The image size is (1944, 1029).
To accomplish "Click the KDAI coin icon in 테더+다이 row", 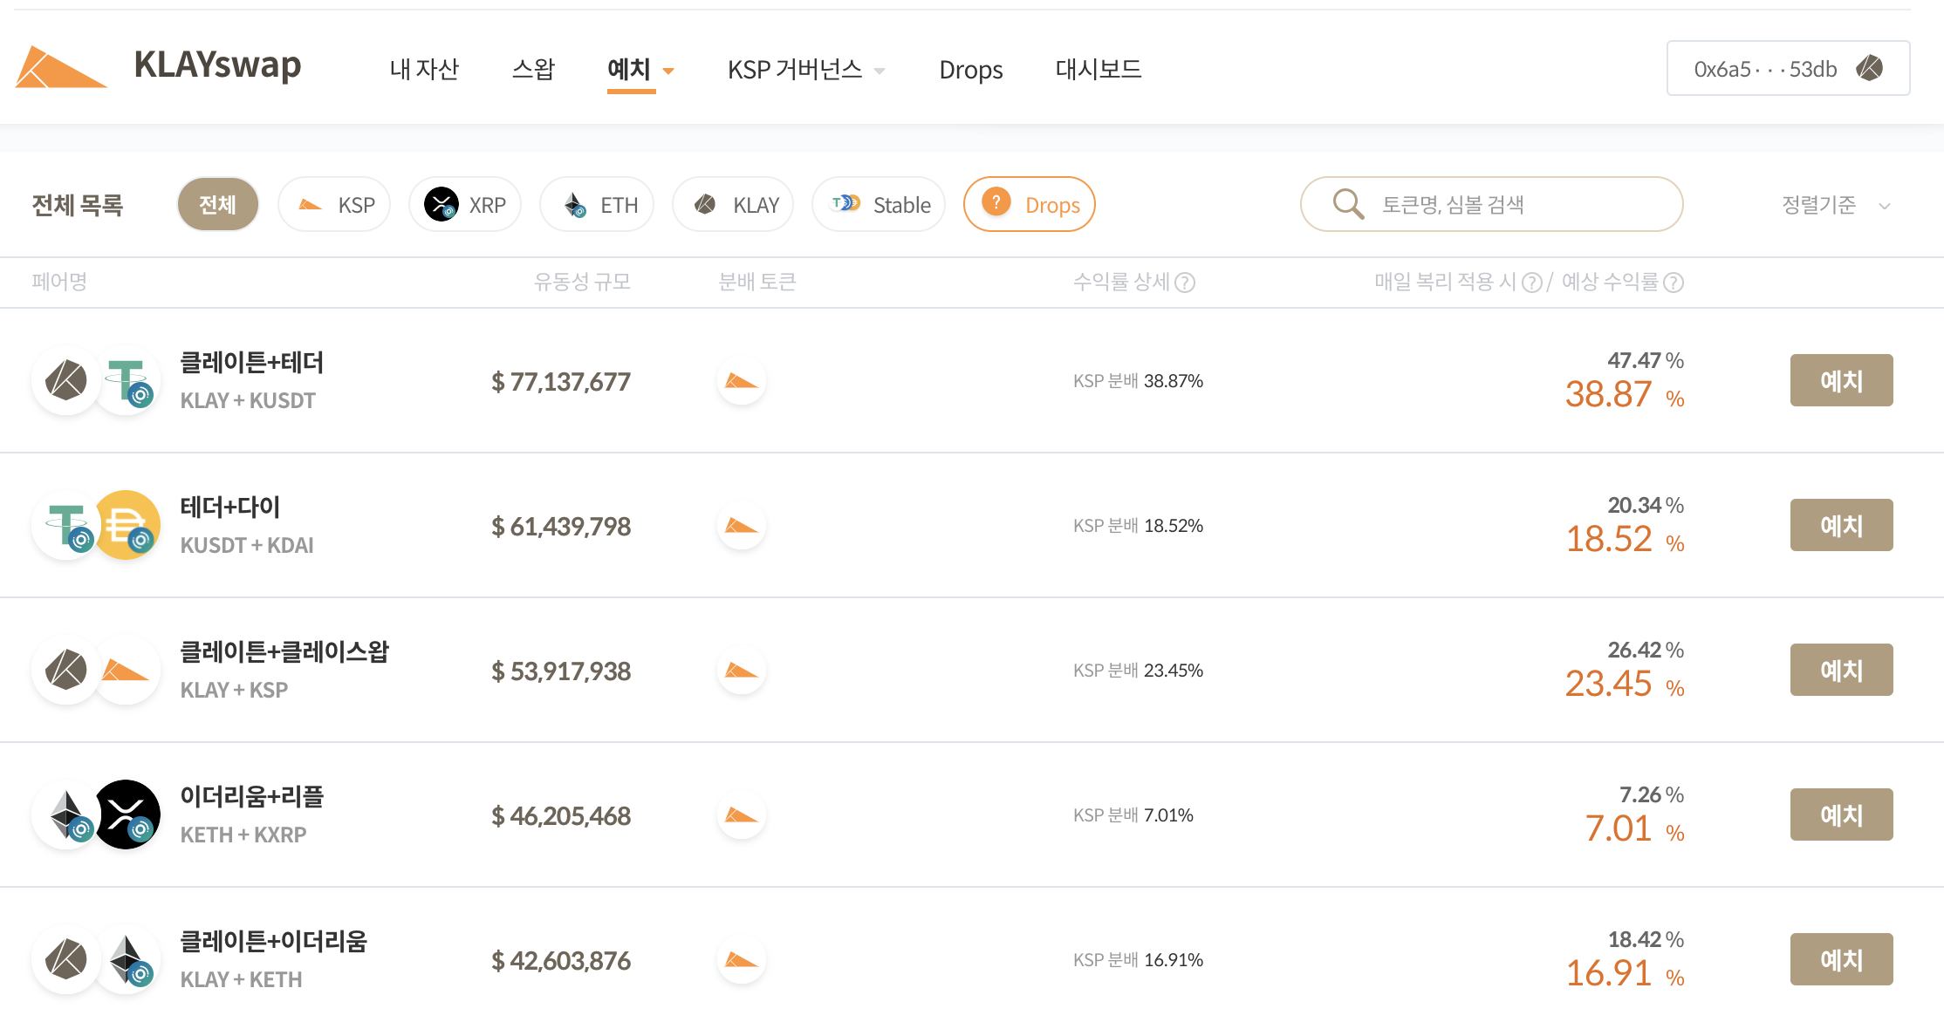I will click(x=127, y=525).
